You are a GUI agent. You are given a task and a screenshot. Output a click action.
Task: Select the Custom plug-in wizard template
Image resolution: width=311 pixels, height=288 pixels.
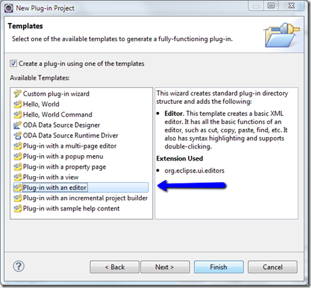[x=56, y=94]
